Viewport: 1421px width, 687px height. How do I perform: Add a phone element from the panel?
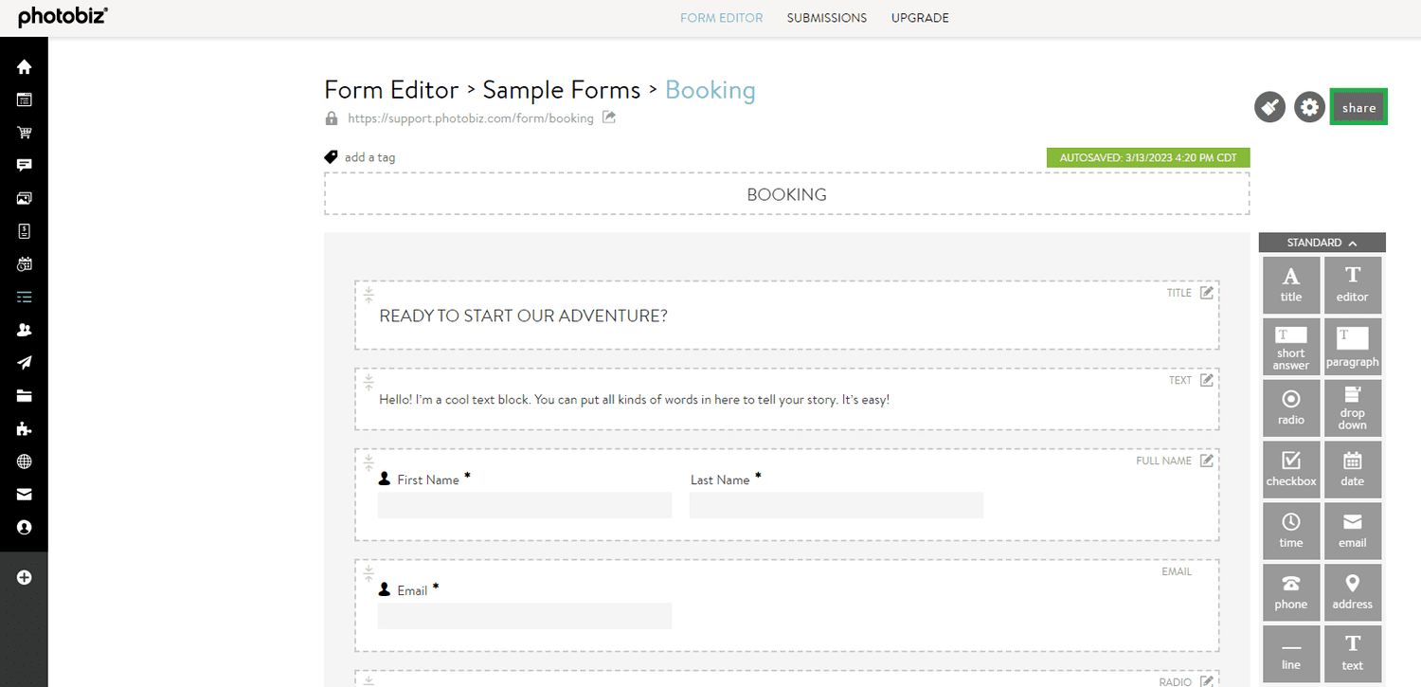click(x=1291, y=592)
